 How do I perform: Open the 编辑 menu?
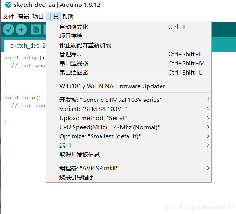pyautogui.click(x=23, y=16)
